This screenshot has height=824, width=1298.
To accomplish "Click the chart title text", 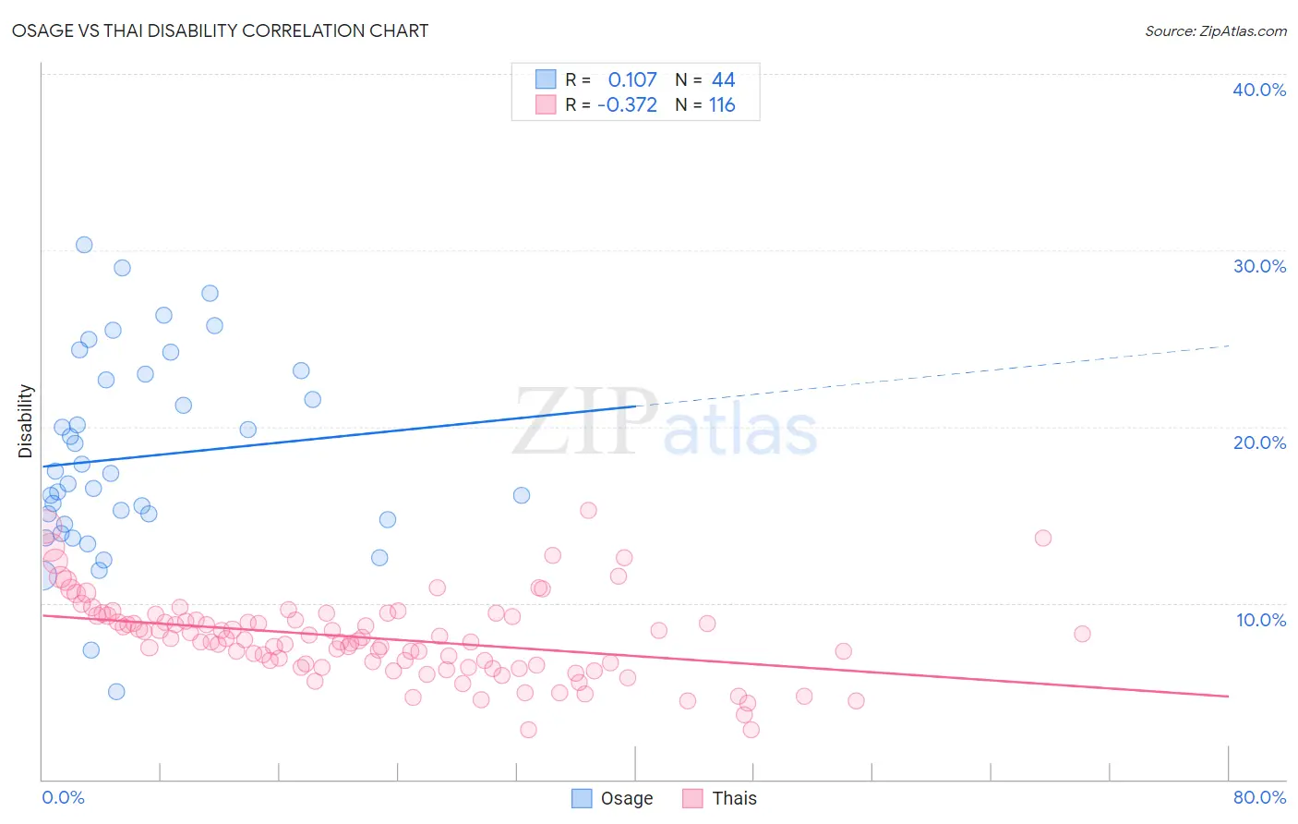I will (220, 30).
